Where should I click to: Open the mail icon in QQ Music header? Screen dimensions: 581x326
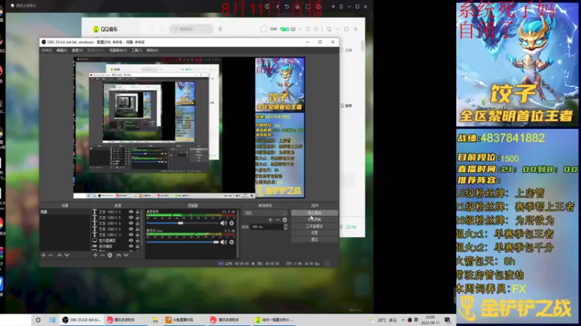(293, 29)
